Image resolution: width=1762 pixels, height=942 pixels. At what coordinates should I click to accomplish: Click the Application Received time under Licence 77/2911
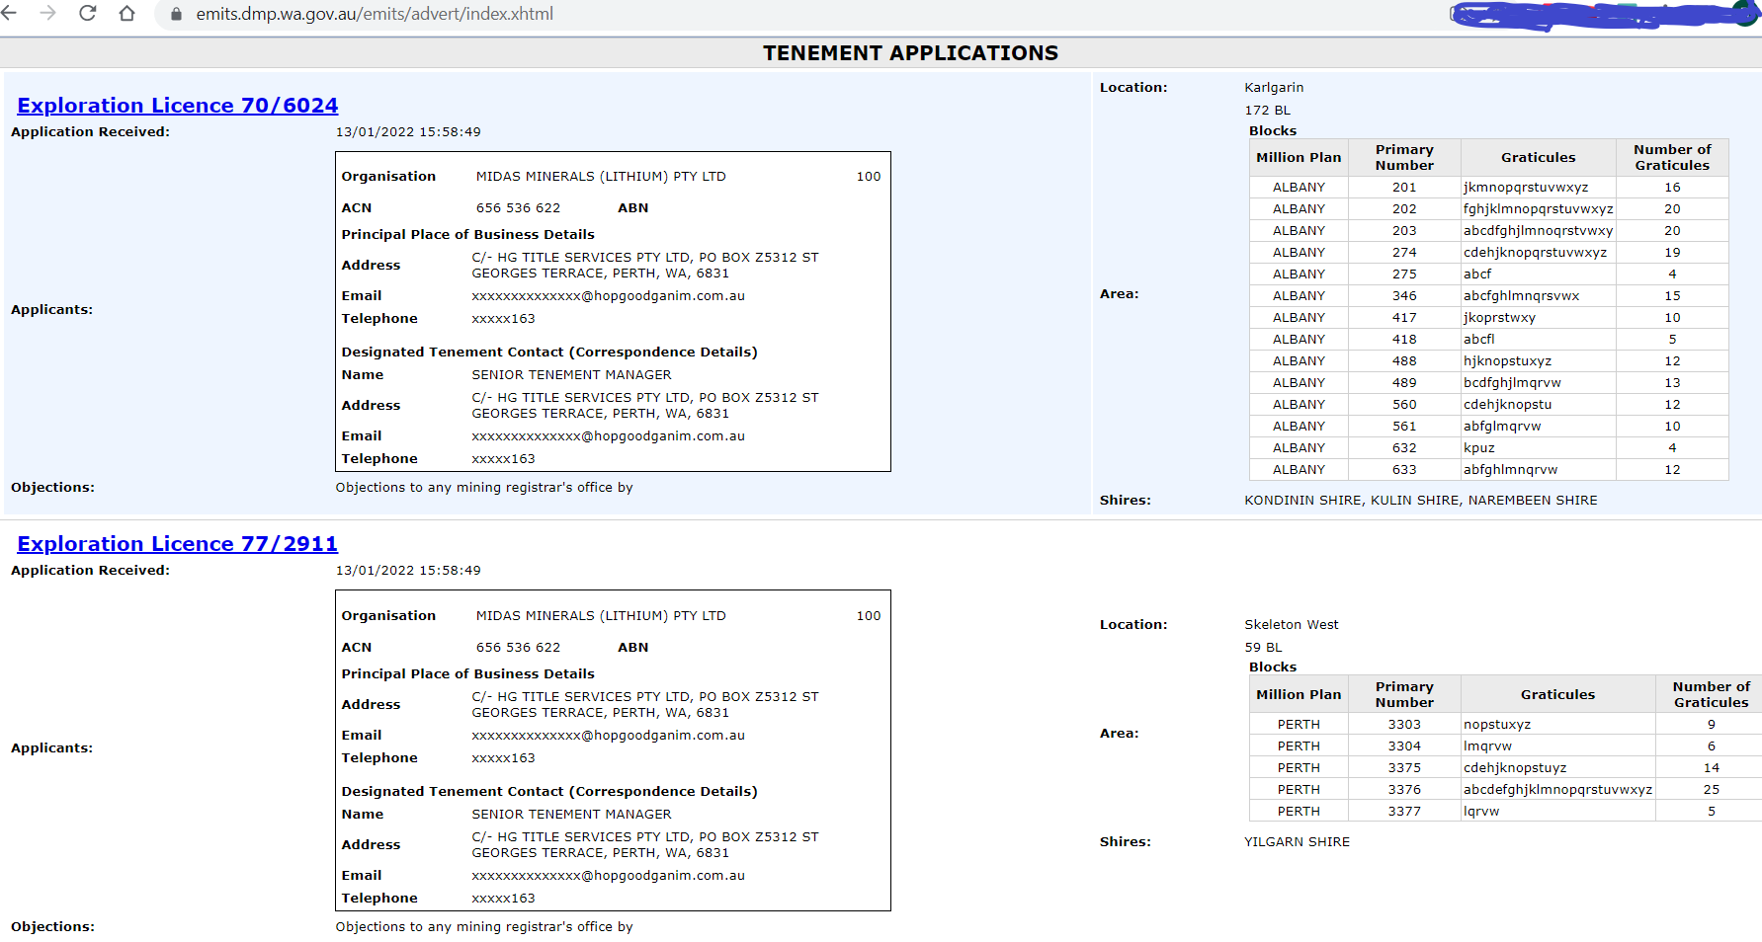(408, 571)
